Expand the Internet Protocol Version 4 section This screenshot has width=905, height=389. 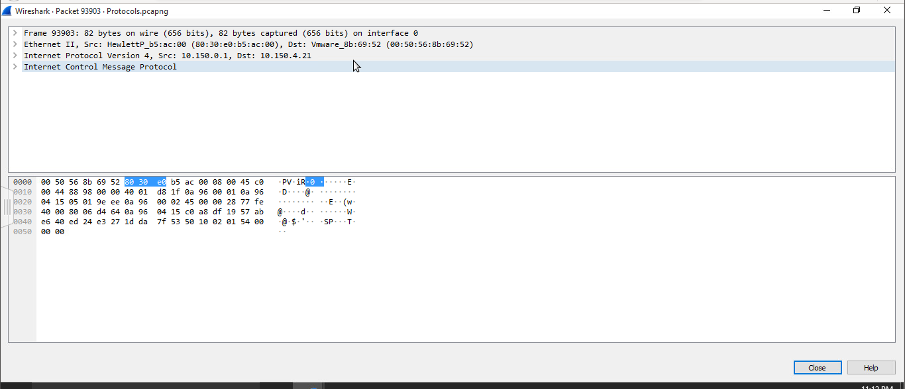click(x=15, y=55)
